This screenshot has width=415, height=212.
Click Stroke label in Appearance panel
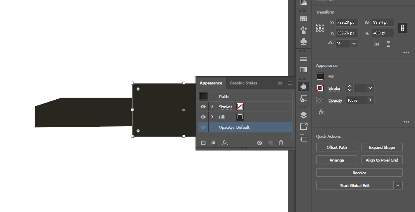pyautogui.click(x=225, y=107)
